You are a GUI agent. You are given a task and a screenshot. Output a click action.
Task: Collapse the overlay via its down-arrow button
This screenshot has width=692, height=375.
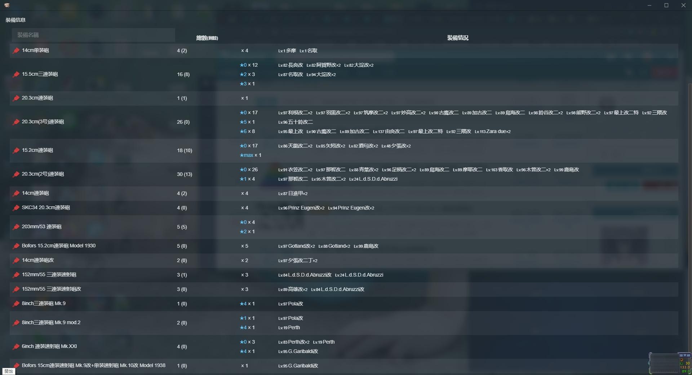click(x=685, y=355)
